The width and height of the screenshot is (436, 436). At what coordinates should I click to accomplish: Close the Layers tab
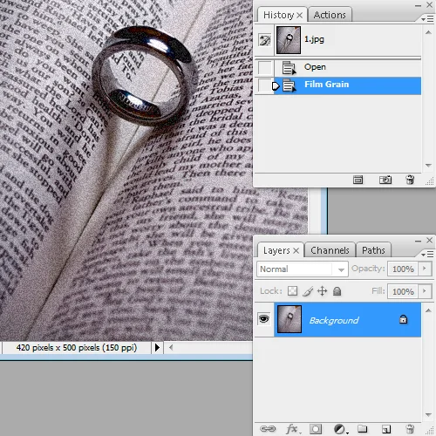point(296,250)
